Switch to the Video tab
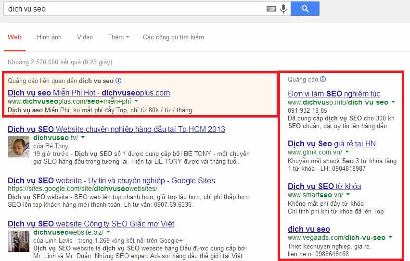Screen dimensions: 410x261 pos(85,37)
